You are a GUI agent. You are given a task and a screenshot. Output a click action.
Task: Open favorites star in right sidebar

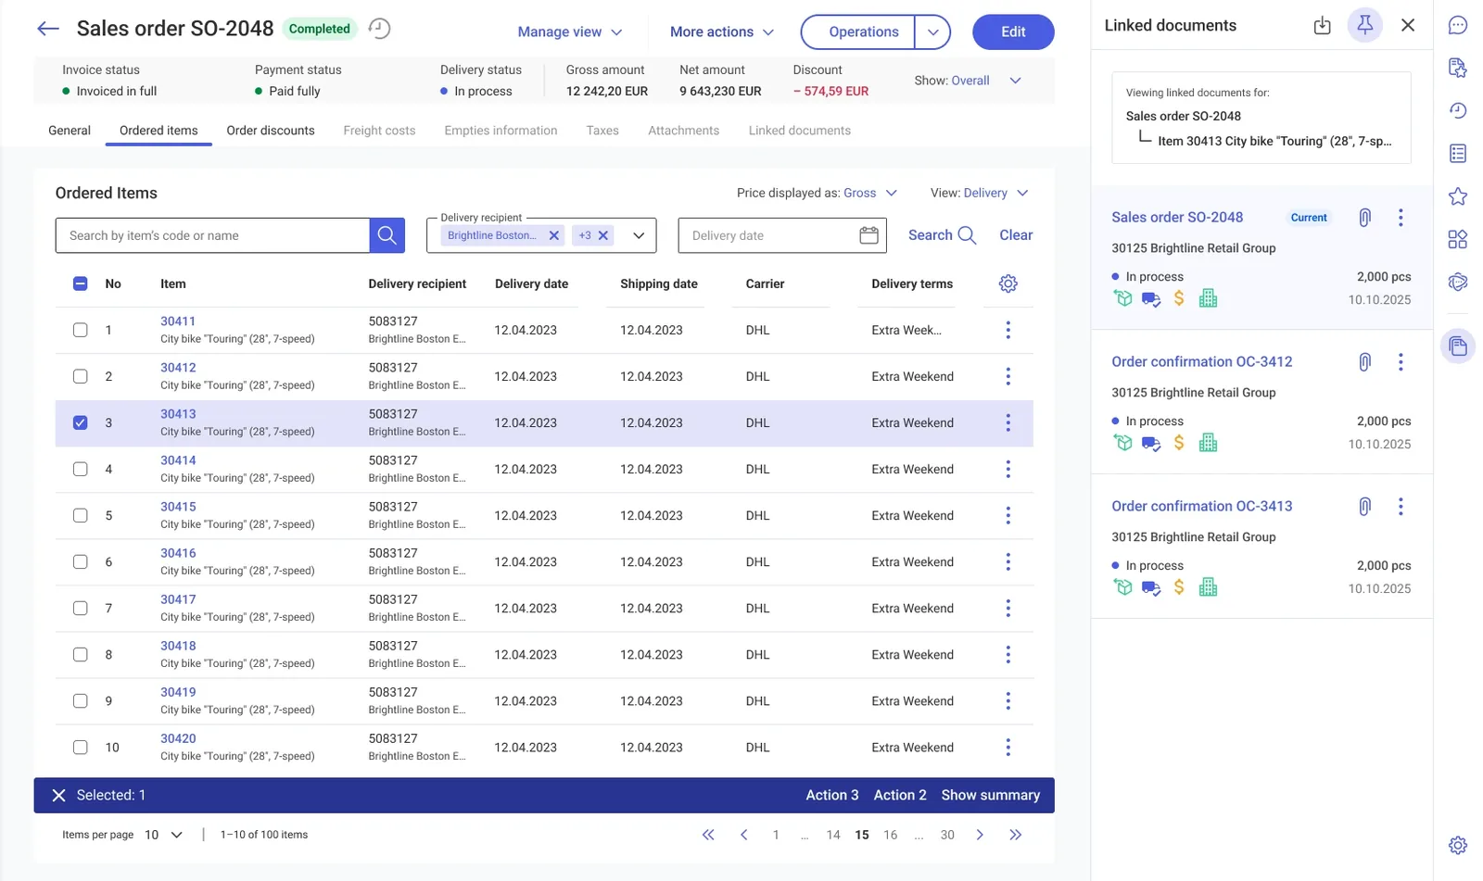1458,196
